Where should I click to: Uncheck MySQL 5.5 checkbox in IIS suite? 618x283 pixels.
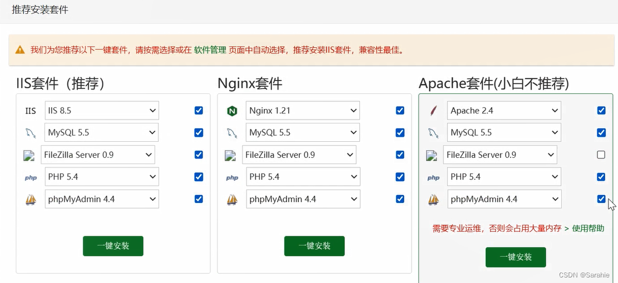pyautogui.click(x=199, y=132)
